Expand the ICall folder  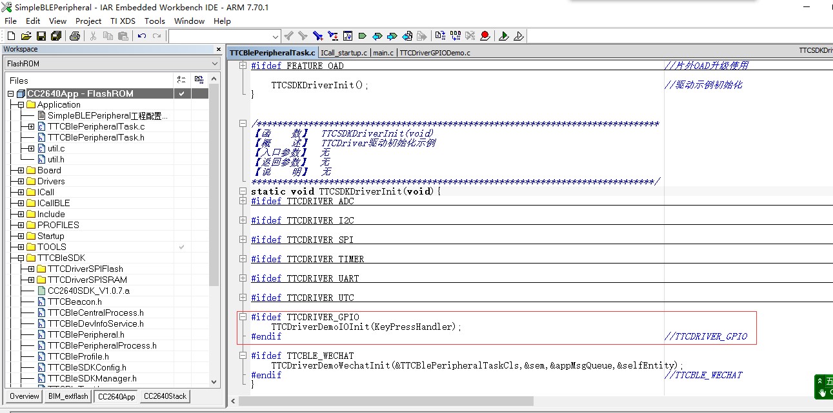point(21,192)
